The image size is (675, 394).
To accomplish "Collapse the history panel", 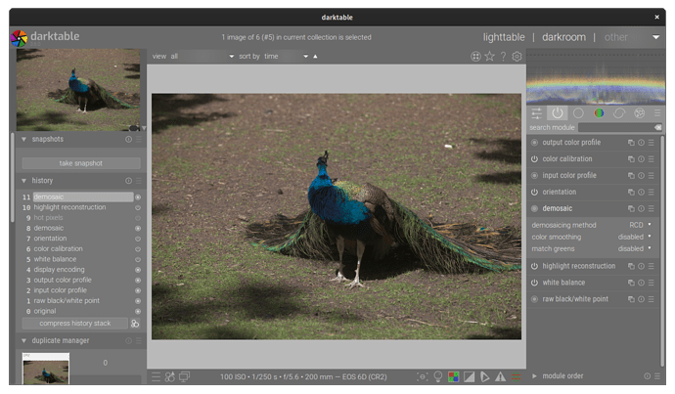I will click(23, 181).
